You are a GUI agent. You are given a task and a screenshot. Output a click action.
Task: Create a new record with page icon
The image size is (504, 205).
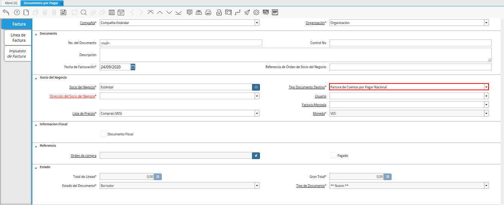[x=26, y=12]
